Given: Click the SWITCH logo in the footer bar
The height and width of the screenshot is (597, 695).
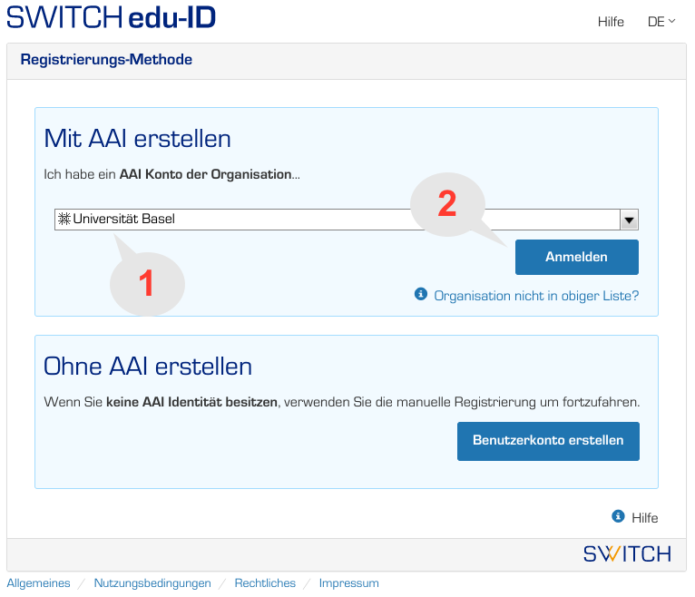Looking at the screenshot, I should coord(627,553).
